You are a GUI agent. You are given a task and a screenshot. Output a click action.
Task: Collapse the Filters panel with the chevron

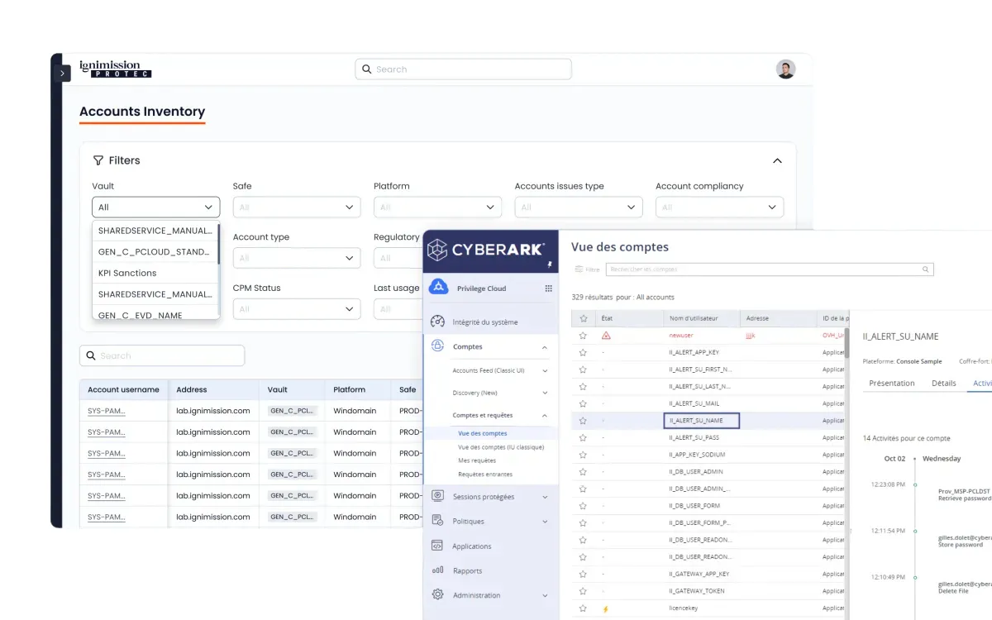tap(777, 161)
